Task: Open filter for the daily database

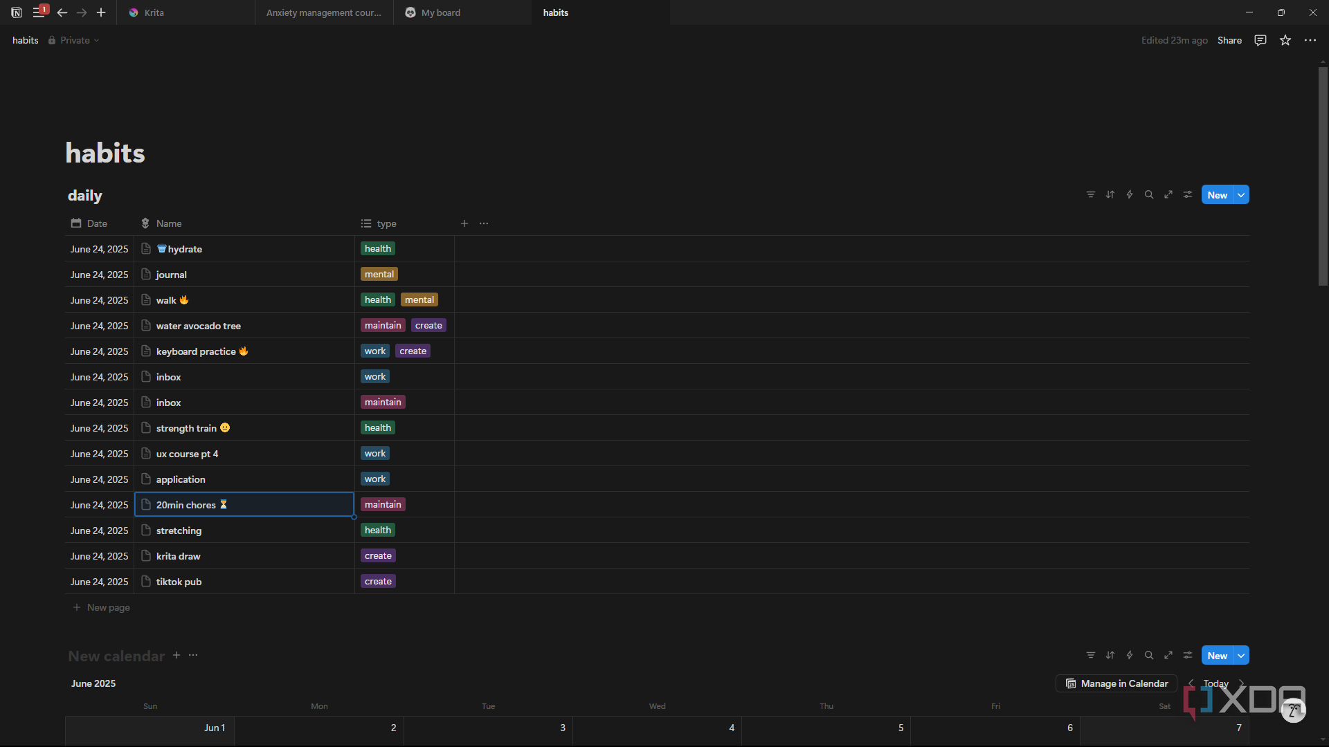Action: click(1091, 194)
